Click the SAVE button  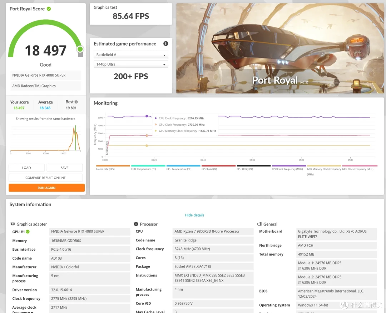tap(64, 168)
